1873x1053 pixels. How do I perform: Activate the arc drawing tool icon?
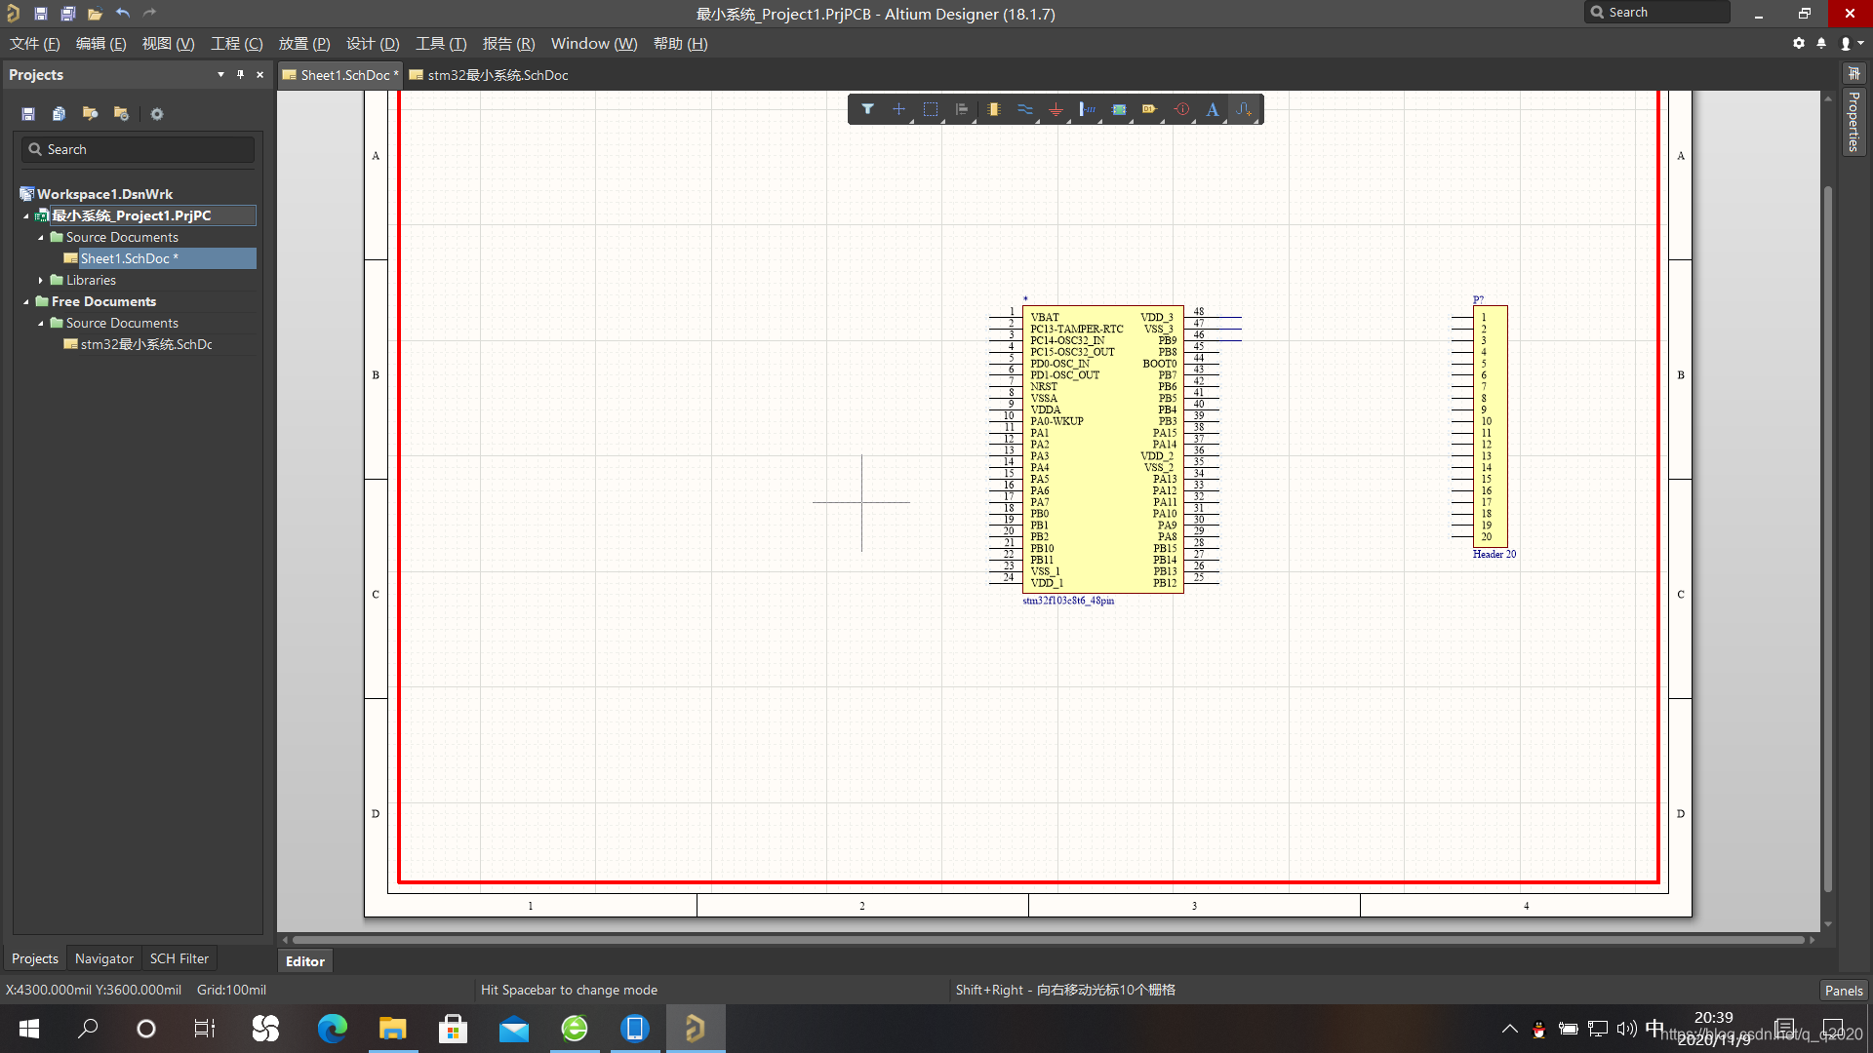click(x=1244, y=109)
